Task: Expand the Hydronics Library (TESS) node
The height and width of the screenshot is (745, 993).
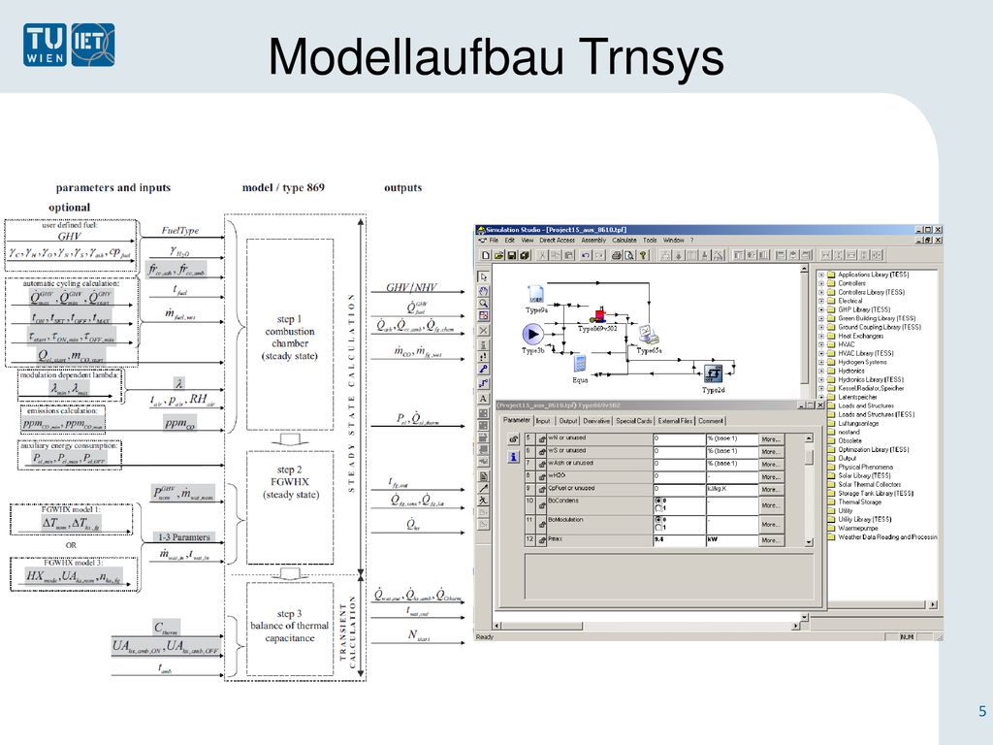Action: 821,379
